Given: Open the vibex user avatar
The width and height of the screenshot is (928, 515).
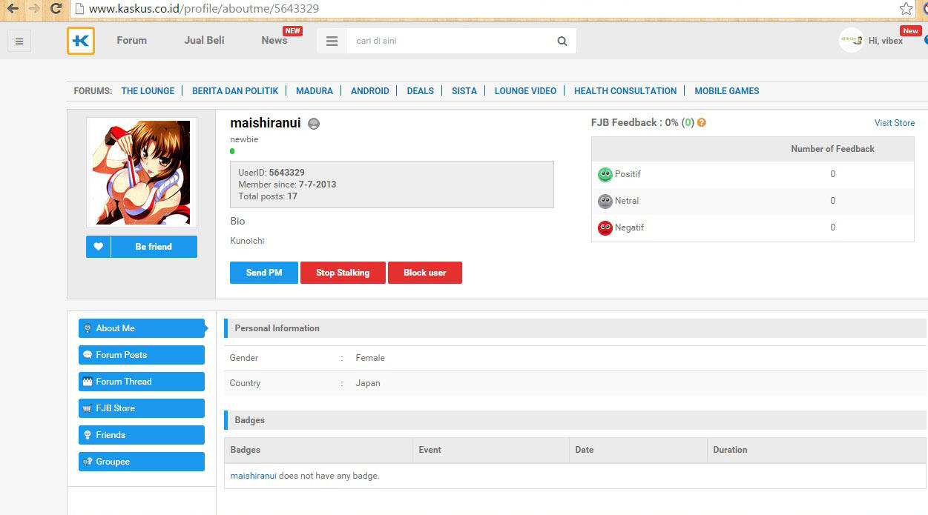Looking at the screenshot, I should point(851,40).
